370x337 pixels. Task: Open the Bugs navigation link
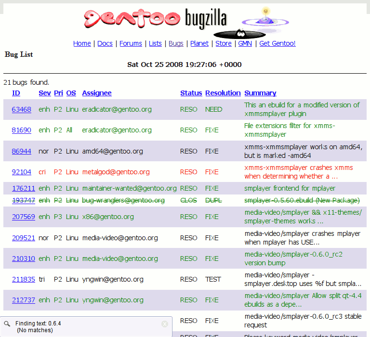(x=176, y=43)
